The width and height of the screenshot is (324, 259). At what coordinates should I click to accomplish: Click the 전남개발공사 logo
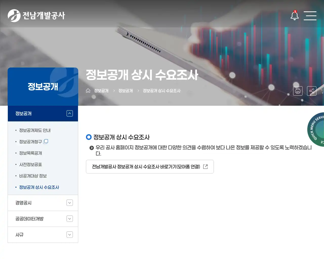(36, 16)
